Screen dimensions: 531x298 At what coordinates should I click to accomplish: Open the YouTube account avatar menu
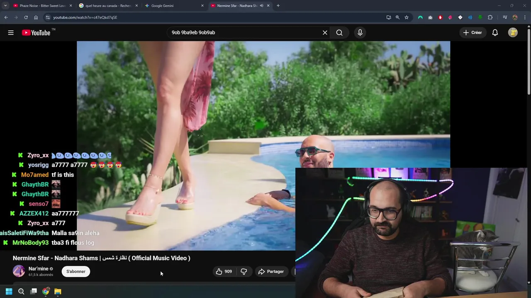(513, 33)
